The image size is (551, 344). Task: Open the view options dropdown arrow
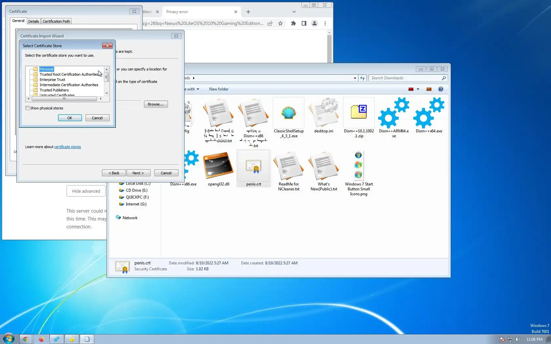click(x=418, y=89)
